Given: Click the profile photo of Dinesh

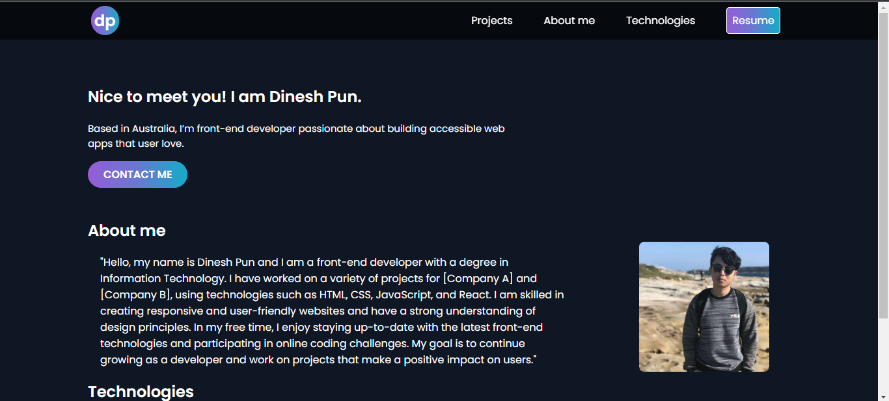Looking at the screenshot, I should click(704, 306).
